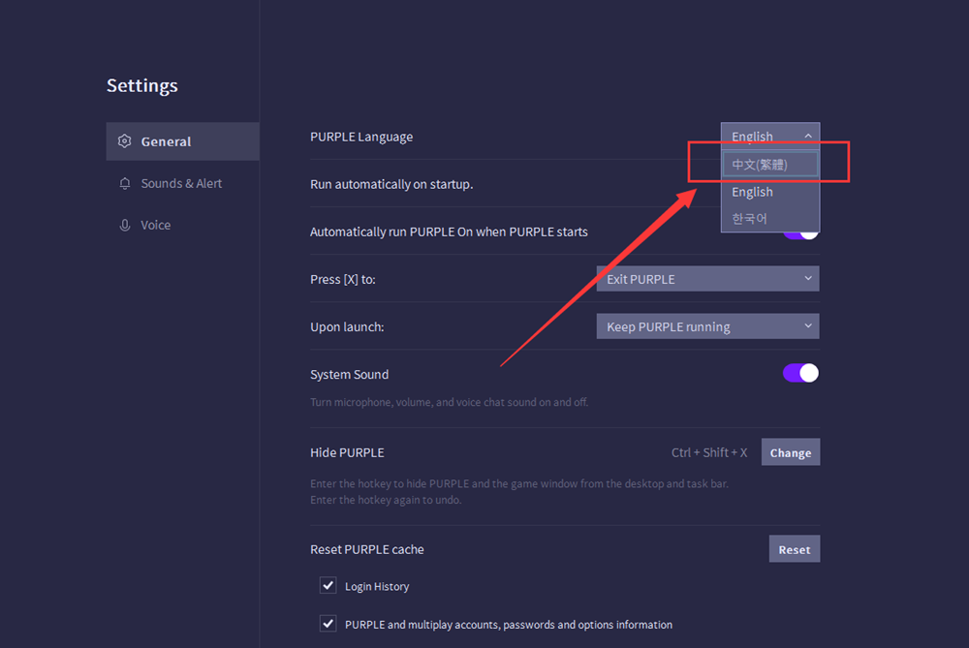The height and width of the screenshot is (648, 969).
Task: Click the bell icon beside Sounds & Alert
Action: pyautogui.click(x=125, y=183)
